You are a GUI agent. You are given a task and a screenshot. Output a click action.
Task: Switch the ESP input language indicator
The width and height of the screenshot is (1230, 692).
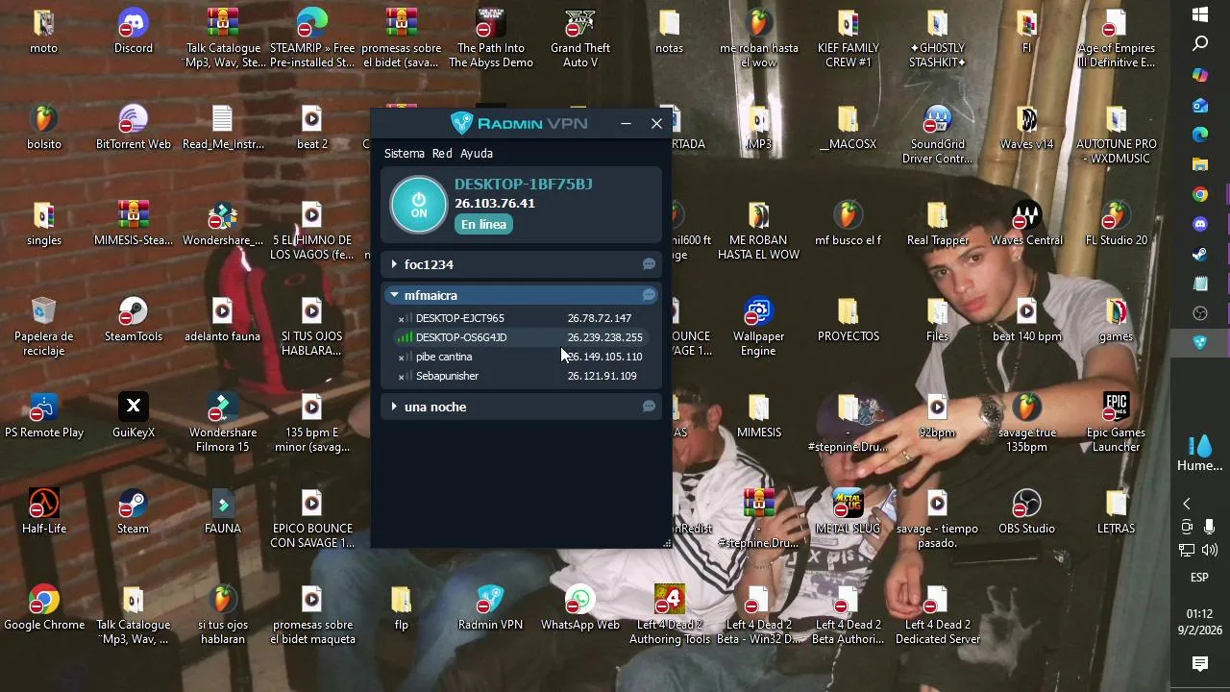(1200, 578)
